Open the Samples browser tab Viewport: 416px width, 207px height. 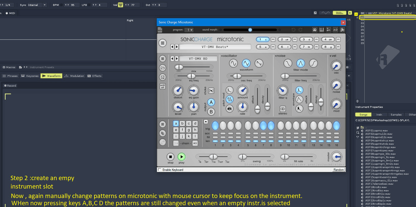tap(396, 115)
